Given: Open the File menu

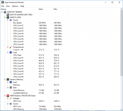Looking at the screenshot, I should point(2,6).
